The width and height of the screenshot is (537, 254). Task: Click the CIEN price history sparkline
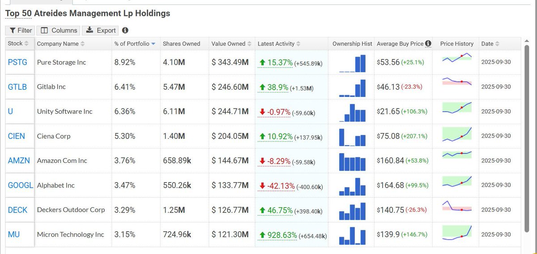457,134
